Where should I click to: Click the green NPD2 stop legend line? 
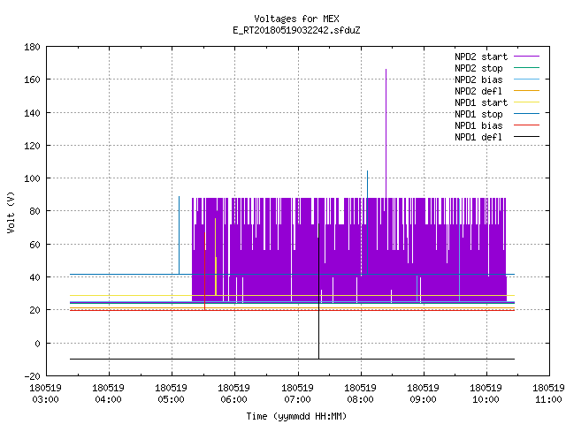coord(526,68)
